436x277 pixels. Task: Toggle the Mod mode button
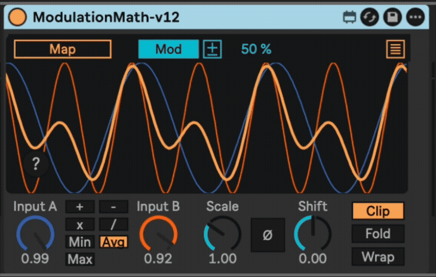[168, 49]
